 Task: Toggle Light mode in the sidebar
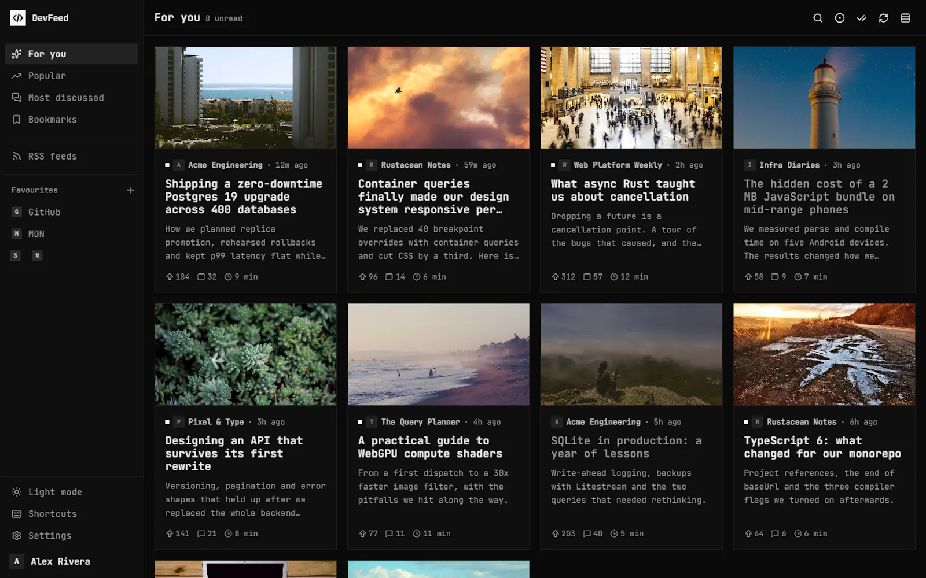(x=72, y=492)
